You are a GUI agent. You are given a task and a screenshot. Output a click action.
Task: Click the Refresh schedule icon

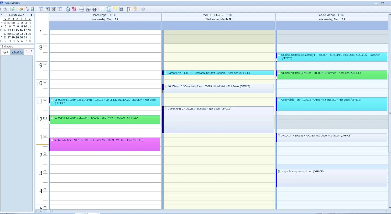[12, 9]
